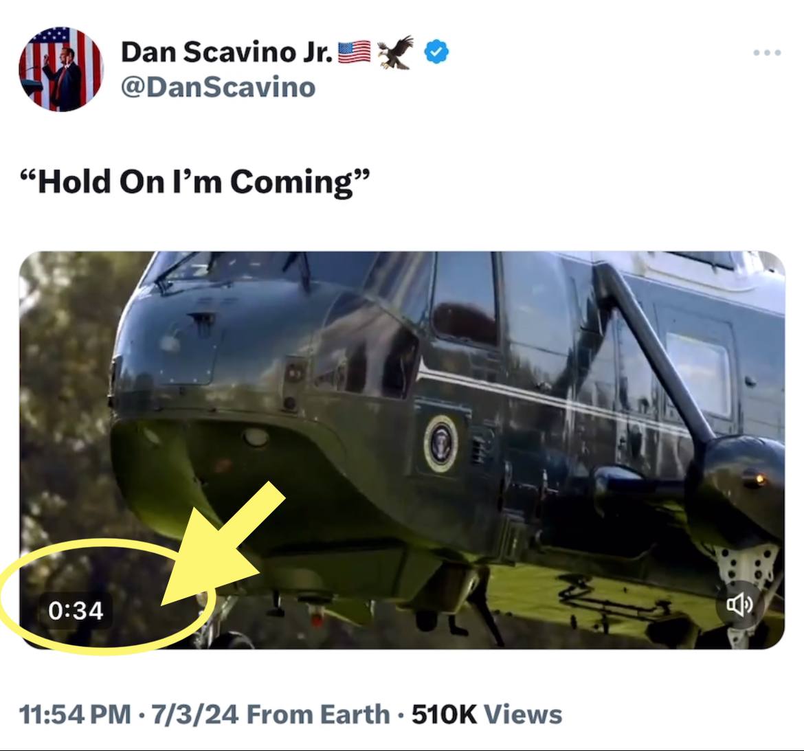Go to the @DanScavino handle link

[218, 87]
